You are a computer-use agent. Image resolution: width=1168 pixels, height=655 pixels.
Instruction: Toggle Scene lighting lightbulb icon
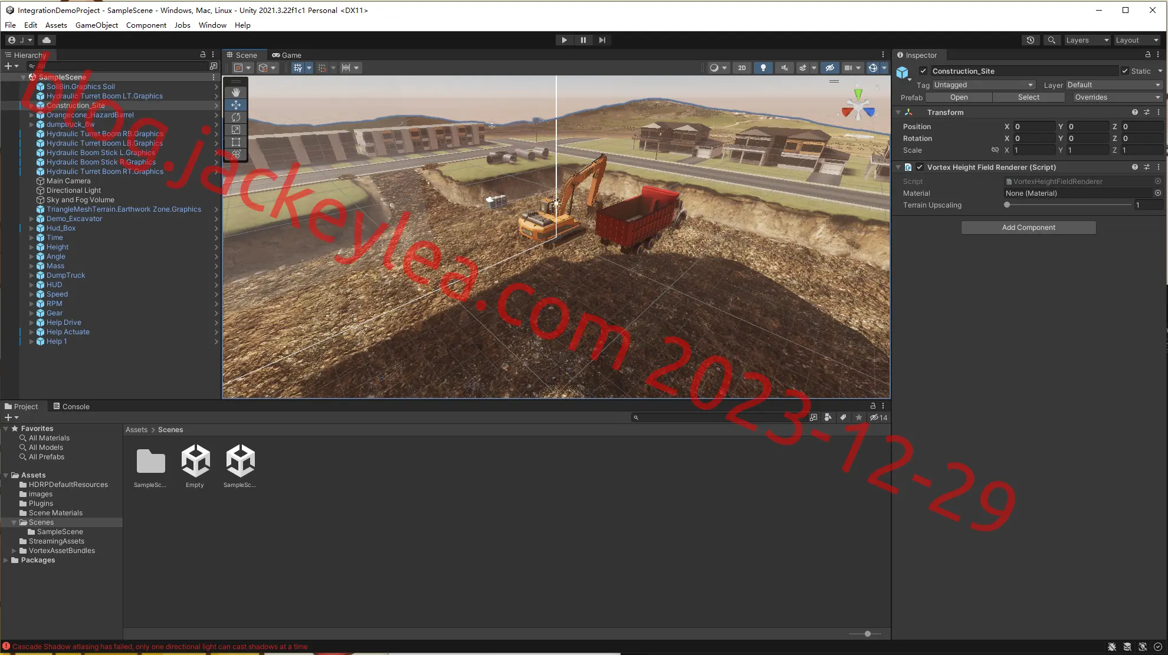pyautogui.click(x=763, y=68)
